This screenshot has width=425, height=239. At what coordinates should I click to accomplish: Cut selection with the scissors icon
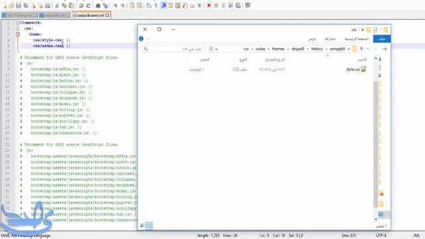tap(57, 6)
